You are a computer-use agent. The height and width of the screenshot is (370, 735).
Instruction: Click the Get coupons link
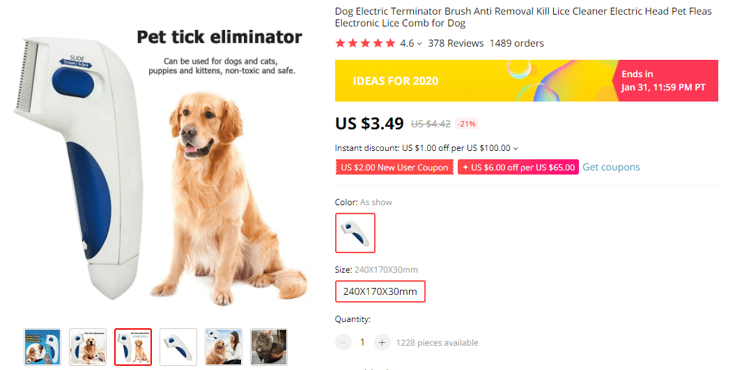(611, 167)
